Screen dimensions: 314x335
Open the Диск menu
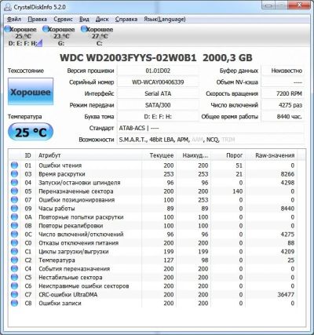click(102, 19)
